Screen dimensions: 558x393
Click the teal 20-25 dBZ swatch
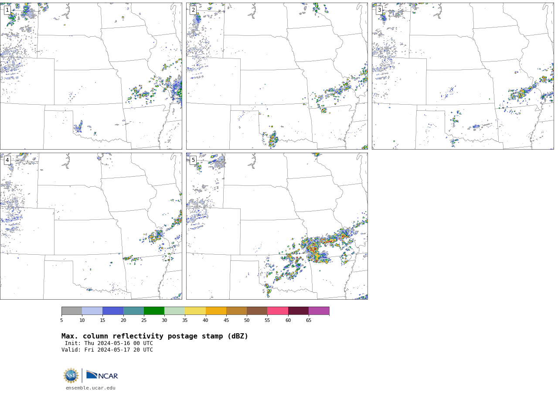(133, 311)
